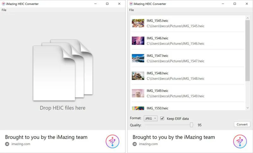Open the Format dropdown showing JPEG

[151, 119]
